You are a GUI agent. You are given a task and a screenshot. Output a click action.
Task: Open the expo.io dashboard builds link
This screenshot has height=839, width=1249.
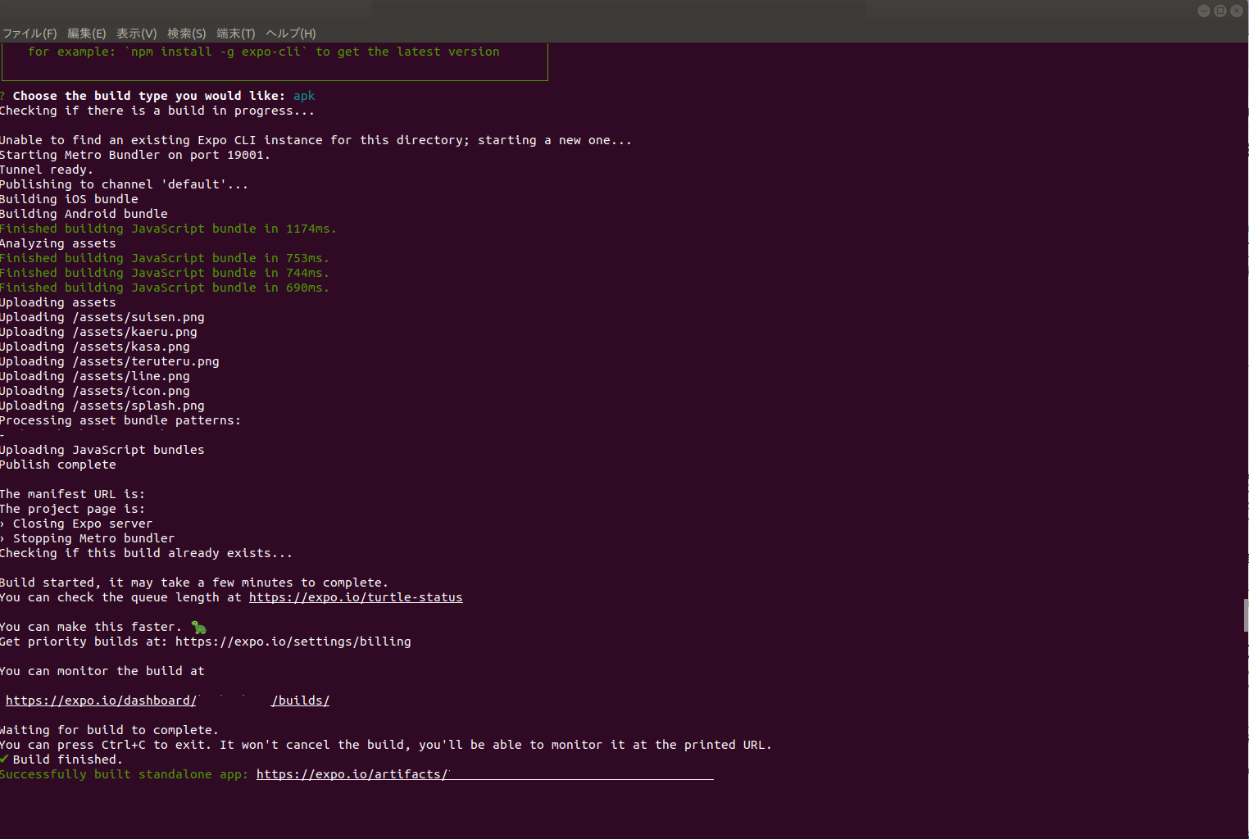pyautogui.click(x=101, y=700)
